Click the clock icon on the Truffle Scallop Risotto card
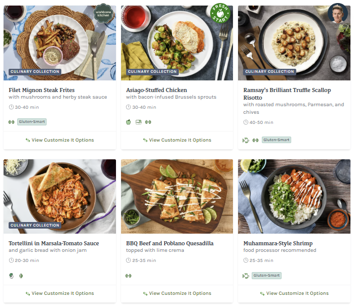Screen dimensions: 354x308 click(246, 122)
